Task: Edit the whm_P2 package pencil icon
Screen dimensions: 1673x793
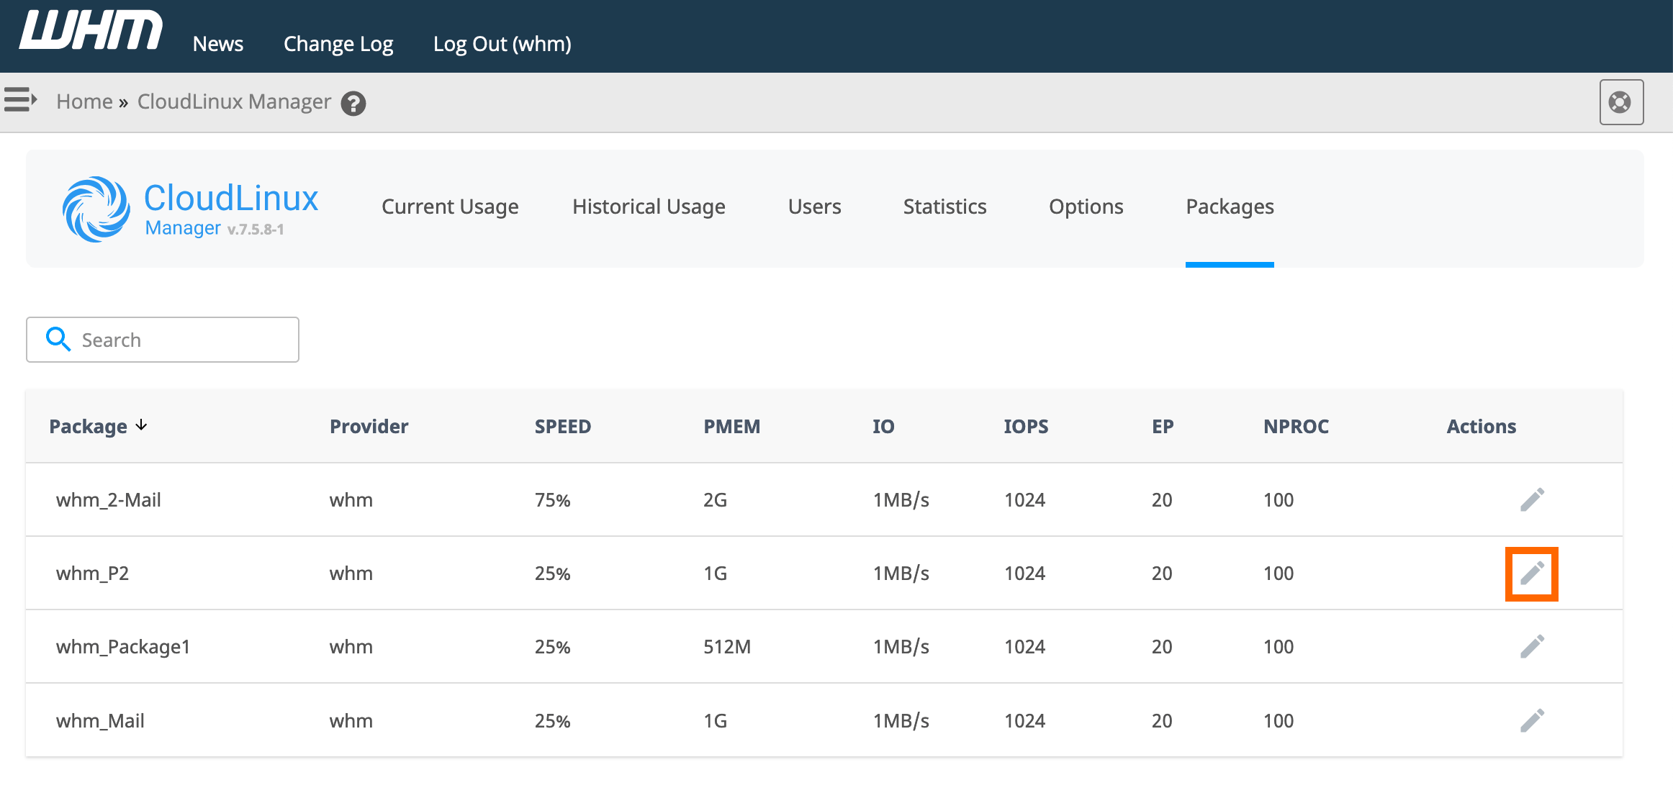Action: tap(1532, 574)
